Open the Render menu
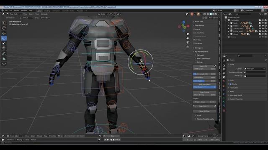 point(17,10)
